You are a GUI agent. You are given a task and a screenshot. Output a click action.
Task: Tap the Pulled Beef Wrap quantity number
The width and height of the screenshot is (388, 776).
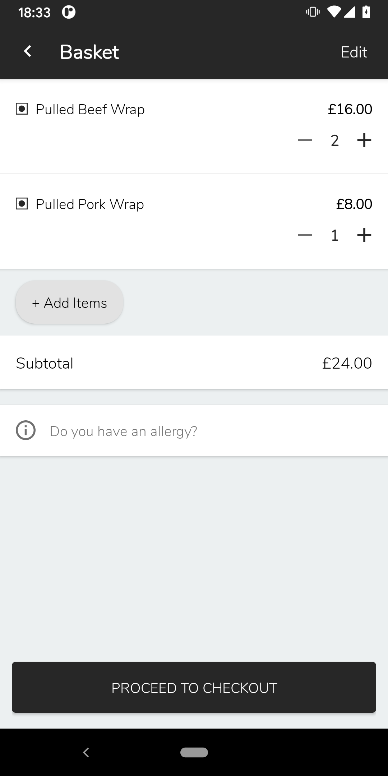334,140
